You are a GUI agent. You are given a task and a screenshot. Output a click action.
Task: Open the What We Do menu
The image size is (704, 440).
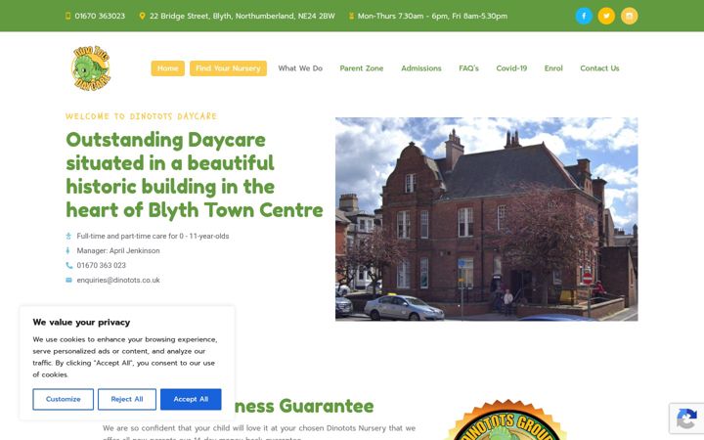pos(300,68)
